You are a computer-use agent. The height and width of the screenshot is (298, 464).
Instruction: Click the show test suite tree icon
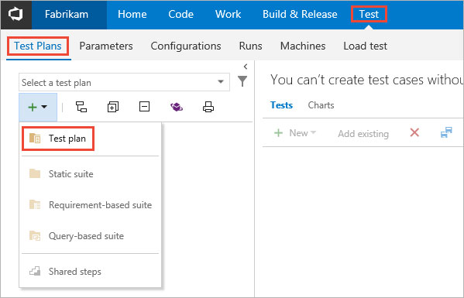click(81, 107)
